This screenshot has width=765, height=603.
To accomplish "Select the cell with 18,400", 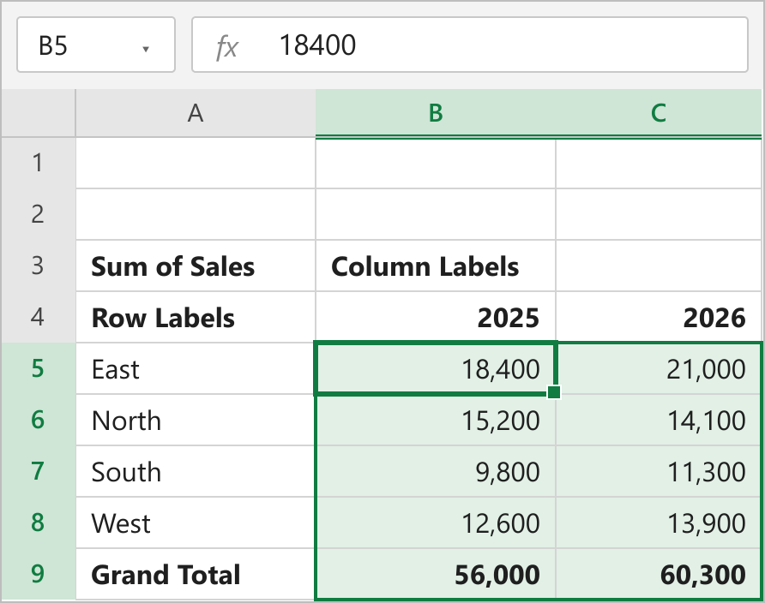I will (x=436, y=368).
